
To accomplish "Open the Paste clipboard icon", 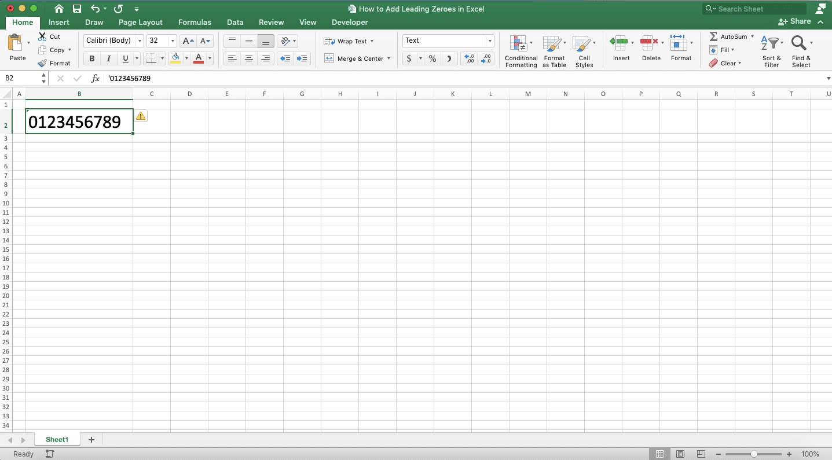I will 14,43.
